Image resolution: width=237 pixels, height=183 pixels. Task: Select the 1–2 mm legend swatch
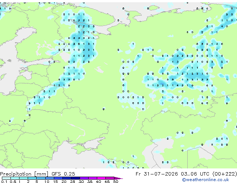24,178
